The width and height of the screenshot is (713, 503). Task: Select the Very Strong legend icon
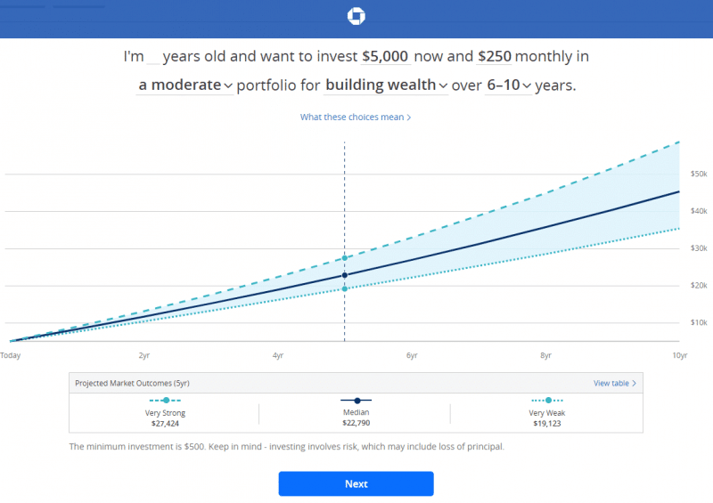coord(165,401)
